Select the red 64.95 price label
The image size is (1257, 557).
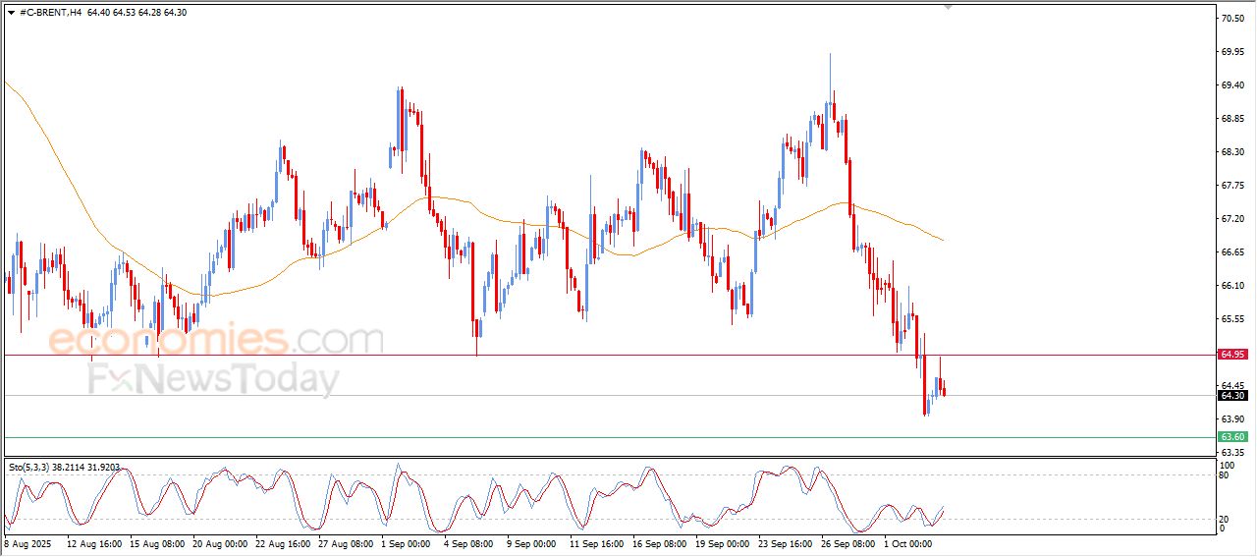pyautogui.click(x=1231, y=354)
